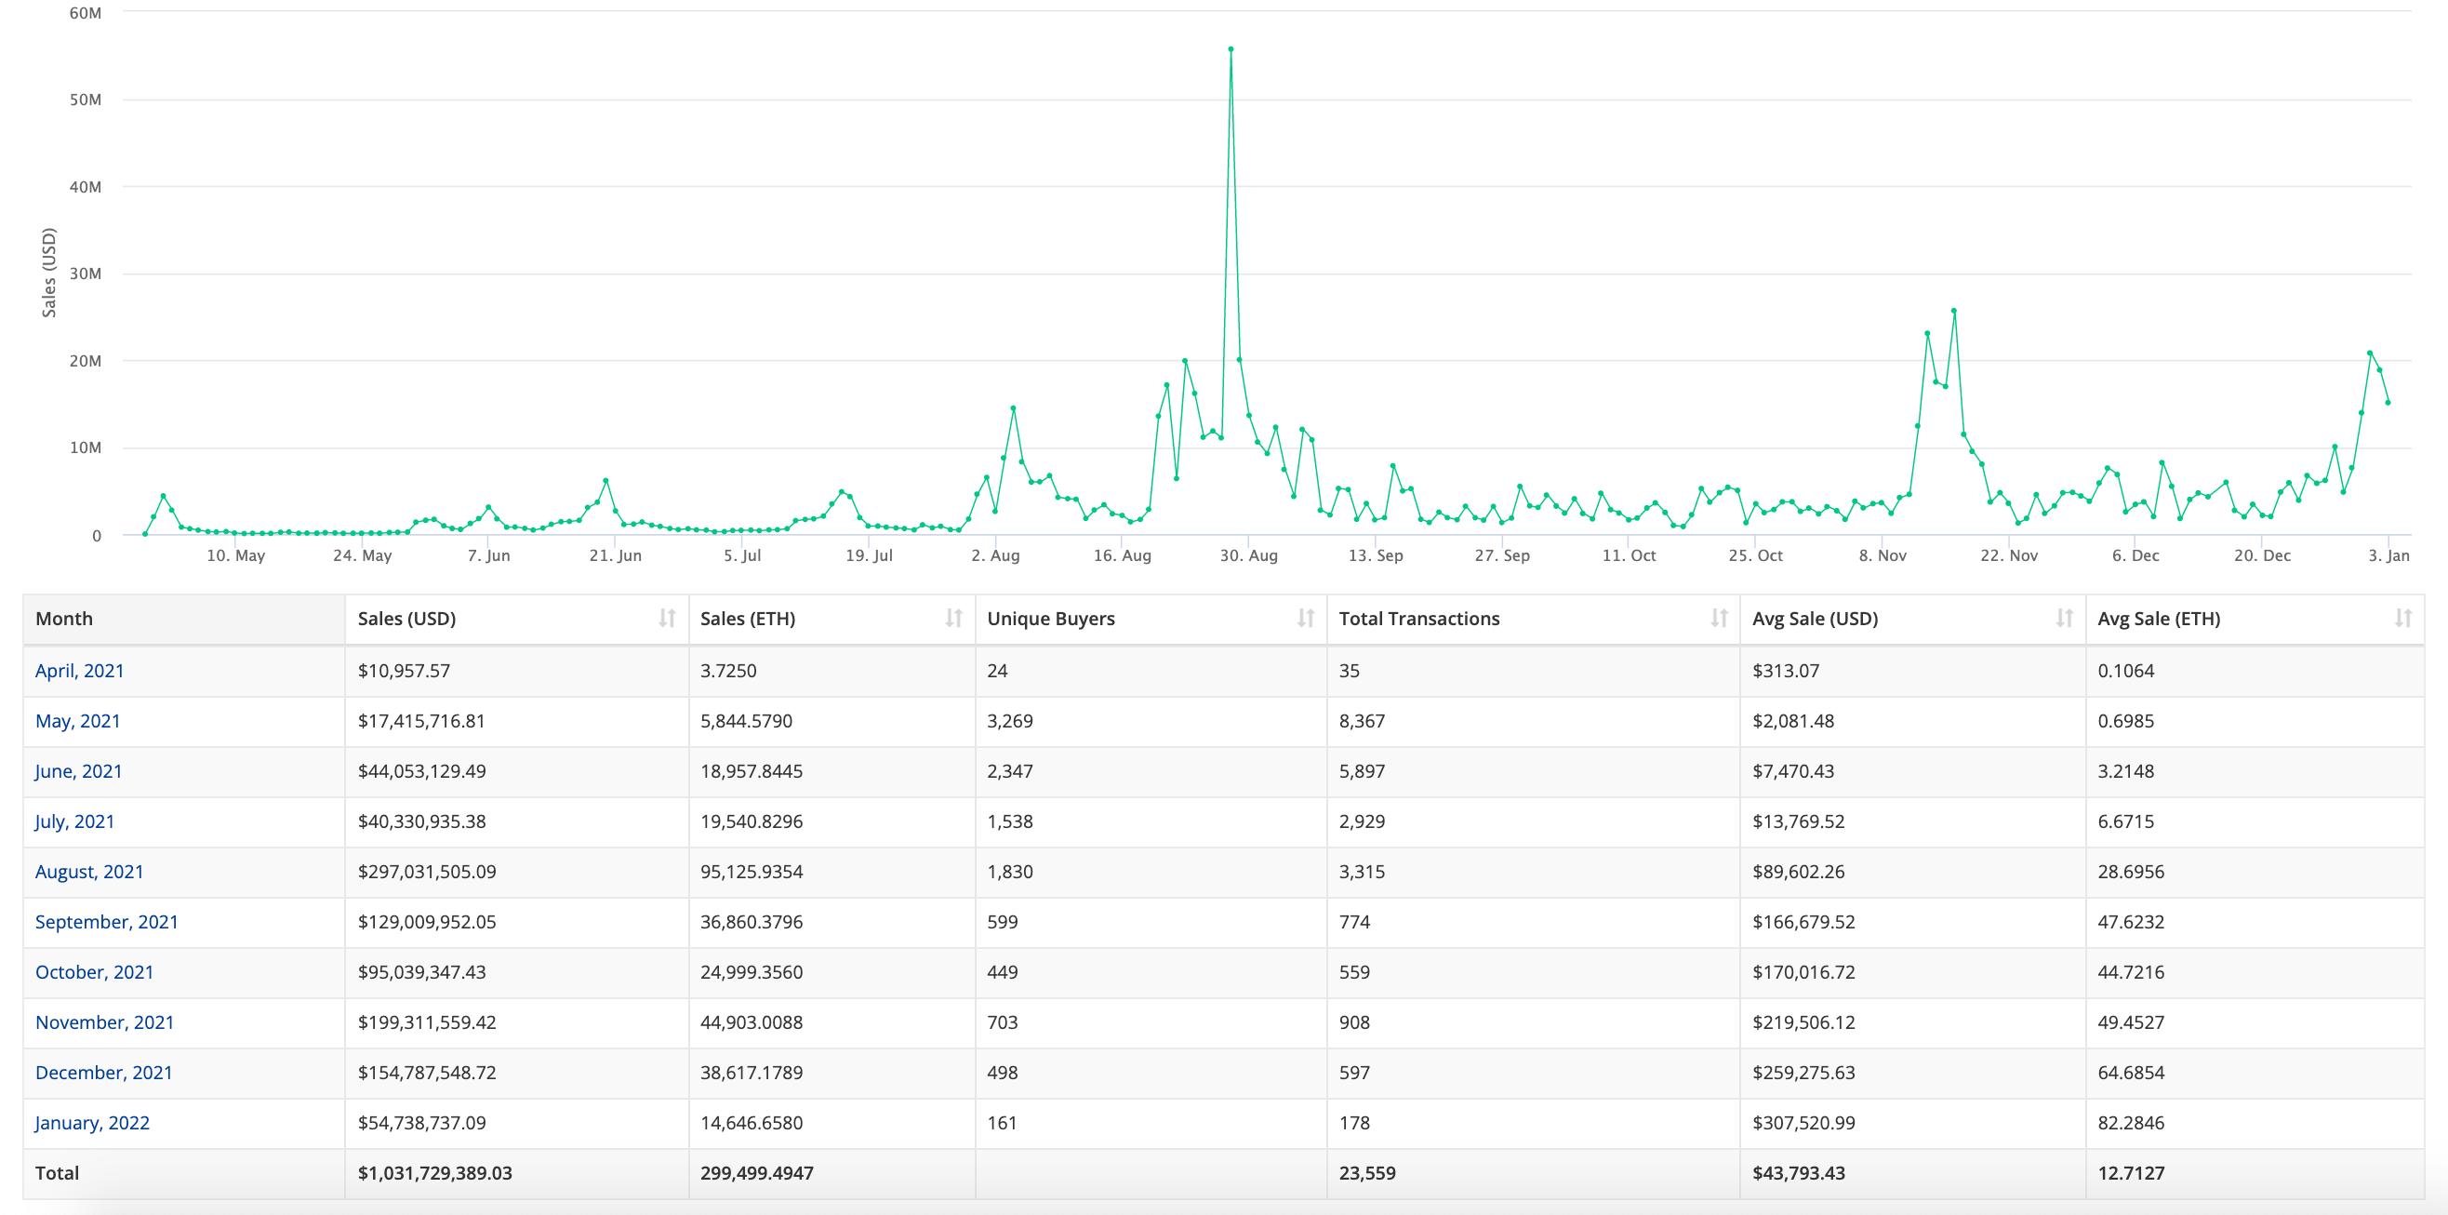Open the January, 2022 month link
Viewport: 2448px width, 1215px height.
(92, 1124)
